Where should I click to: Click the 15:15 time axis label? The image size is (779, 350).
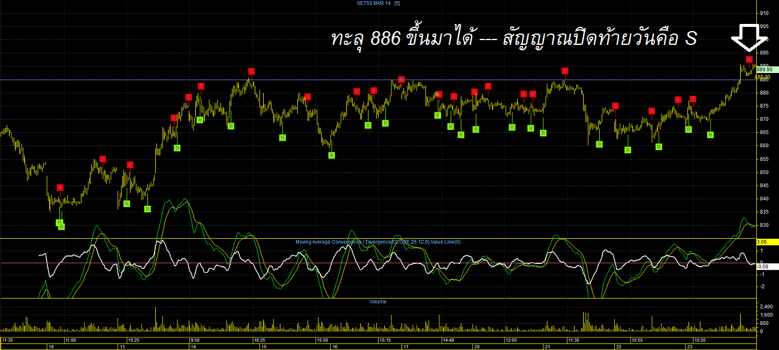coord(385,339)
